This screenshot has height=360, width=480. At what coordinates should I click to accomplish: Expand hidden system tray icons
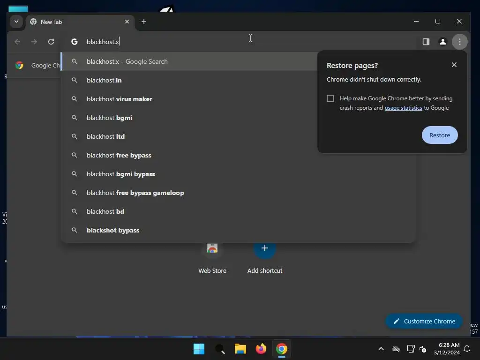381,349
